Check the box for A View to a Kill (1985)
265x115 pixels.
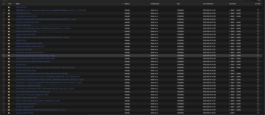click(x=4, y=25)
